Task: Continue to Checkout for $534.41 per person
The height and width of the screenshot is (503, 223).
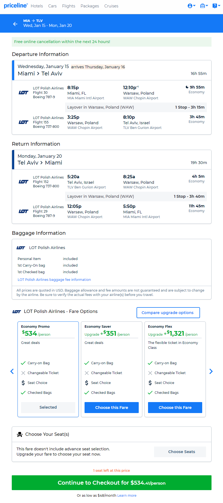Action: coord(112,483)
